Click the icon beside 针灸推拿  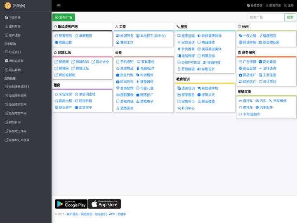(179, 49)
